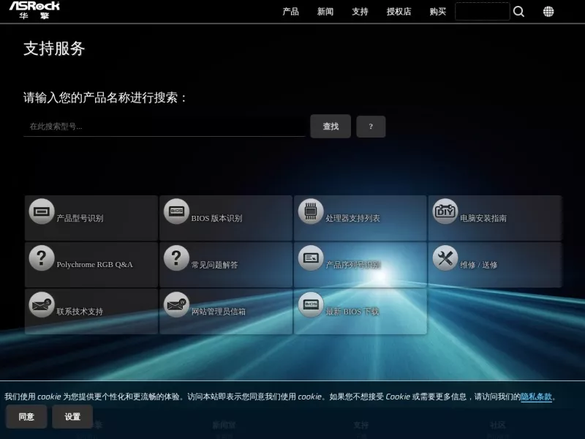Screen dimensions: 585x439
Task: Focus the 在此搜索型号 model search field
Action: click(x=164, y=127)
